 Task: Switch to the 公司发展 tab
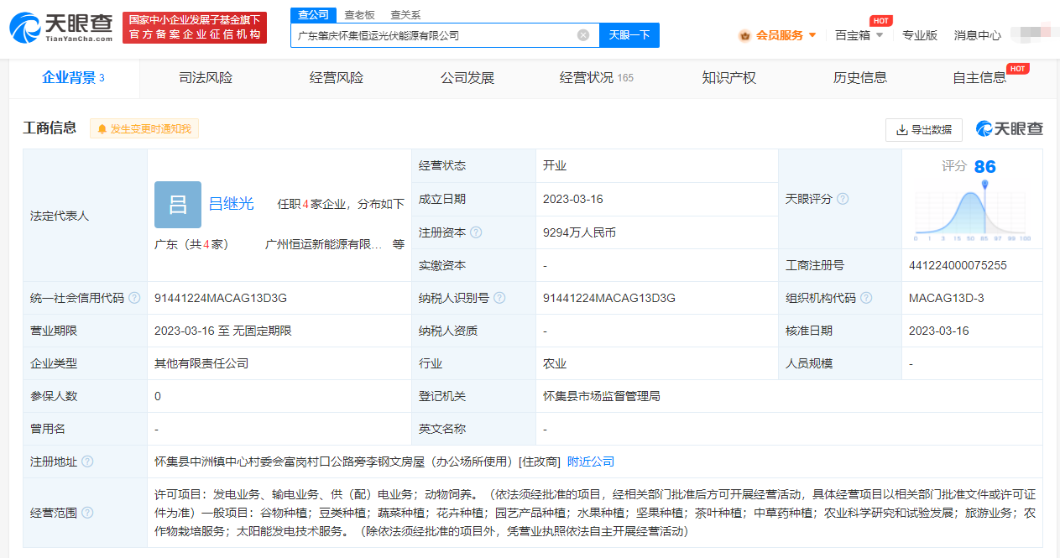click(467, 78)
